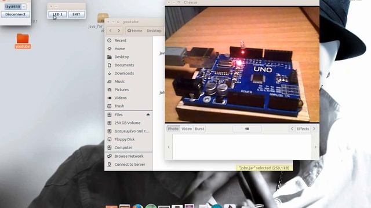This screenshot has height=208, width=371.
Task: Click the Home breadcrumb in Files path bar
Action: [x=134, y=31]
